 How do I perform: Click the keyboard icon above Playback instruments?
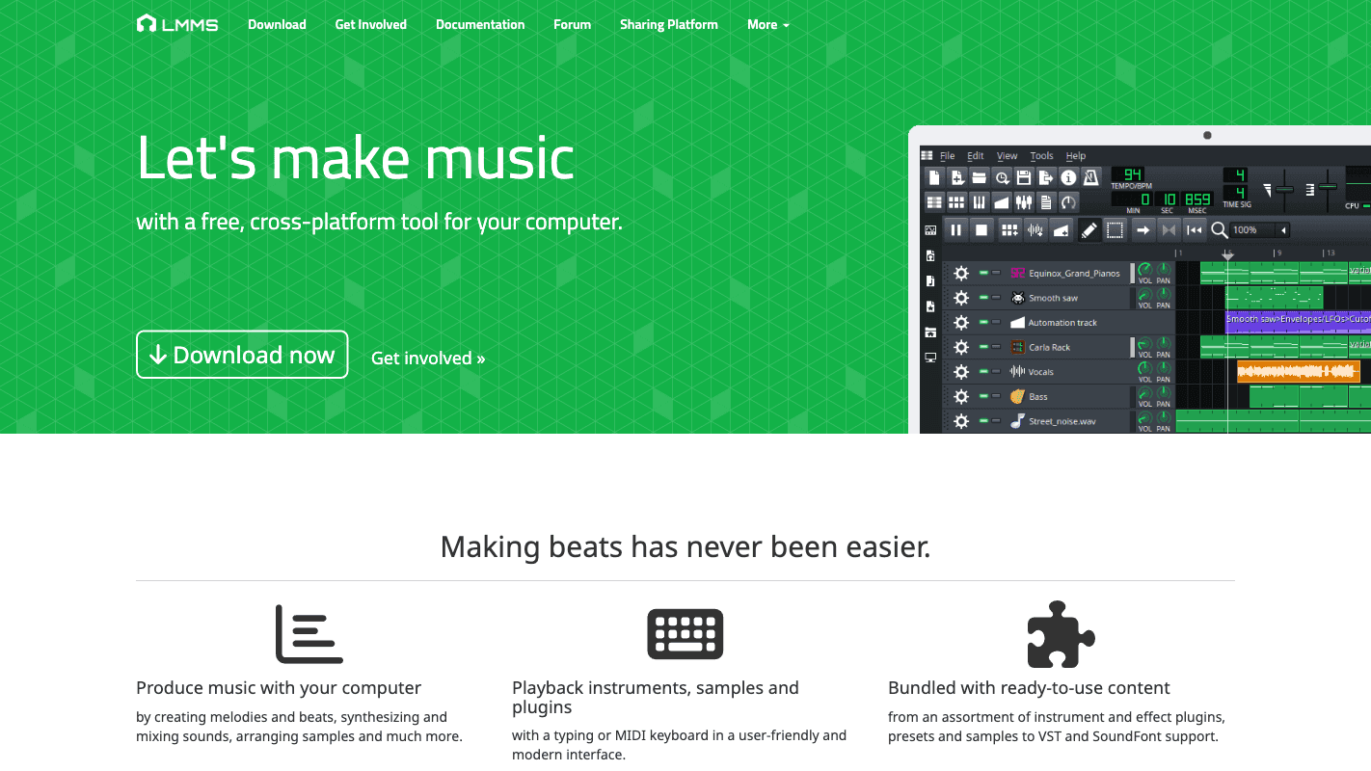tap(685, 634)
